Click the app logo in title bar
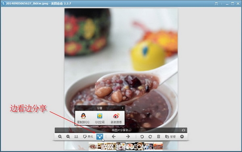This screenshot has width=242, height=152. 3,3
